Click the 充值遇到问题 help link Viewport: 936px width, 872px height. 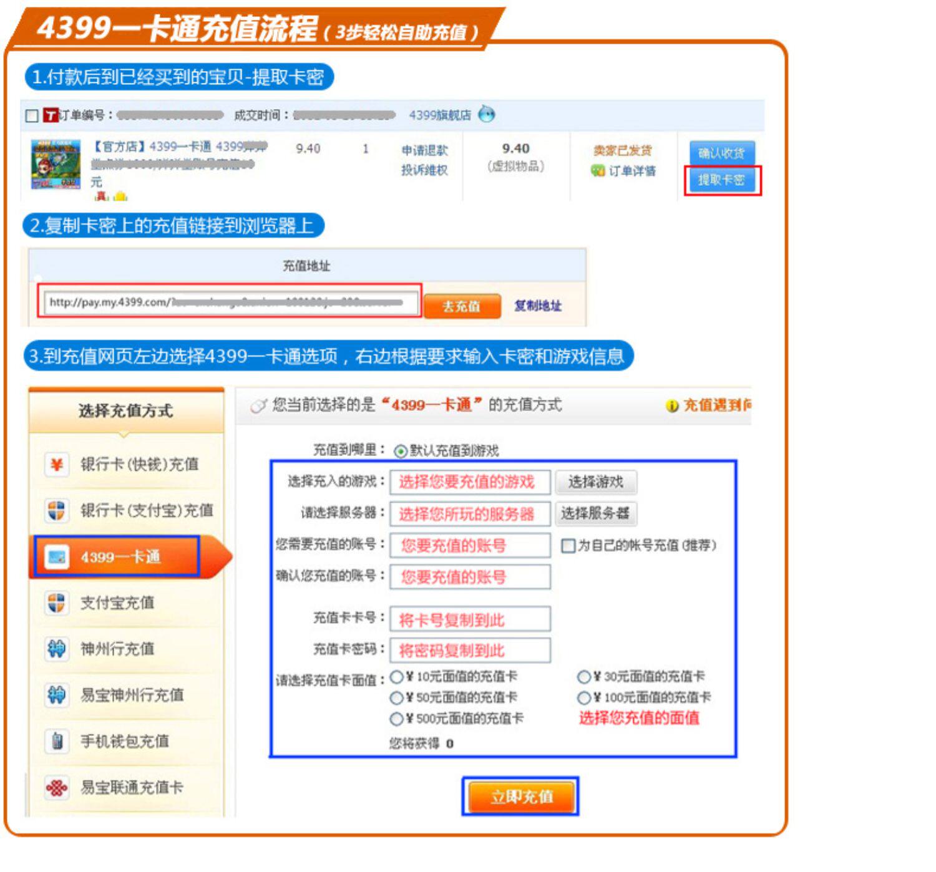[x=718, y=405]
